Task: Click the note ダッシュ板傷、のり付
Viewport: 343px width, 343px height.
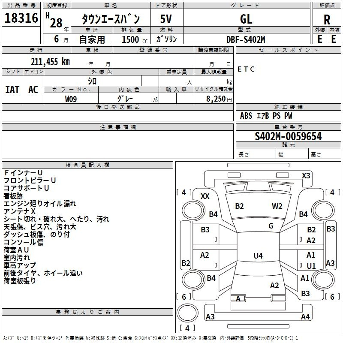Action: (x=37, y=235)
